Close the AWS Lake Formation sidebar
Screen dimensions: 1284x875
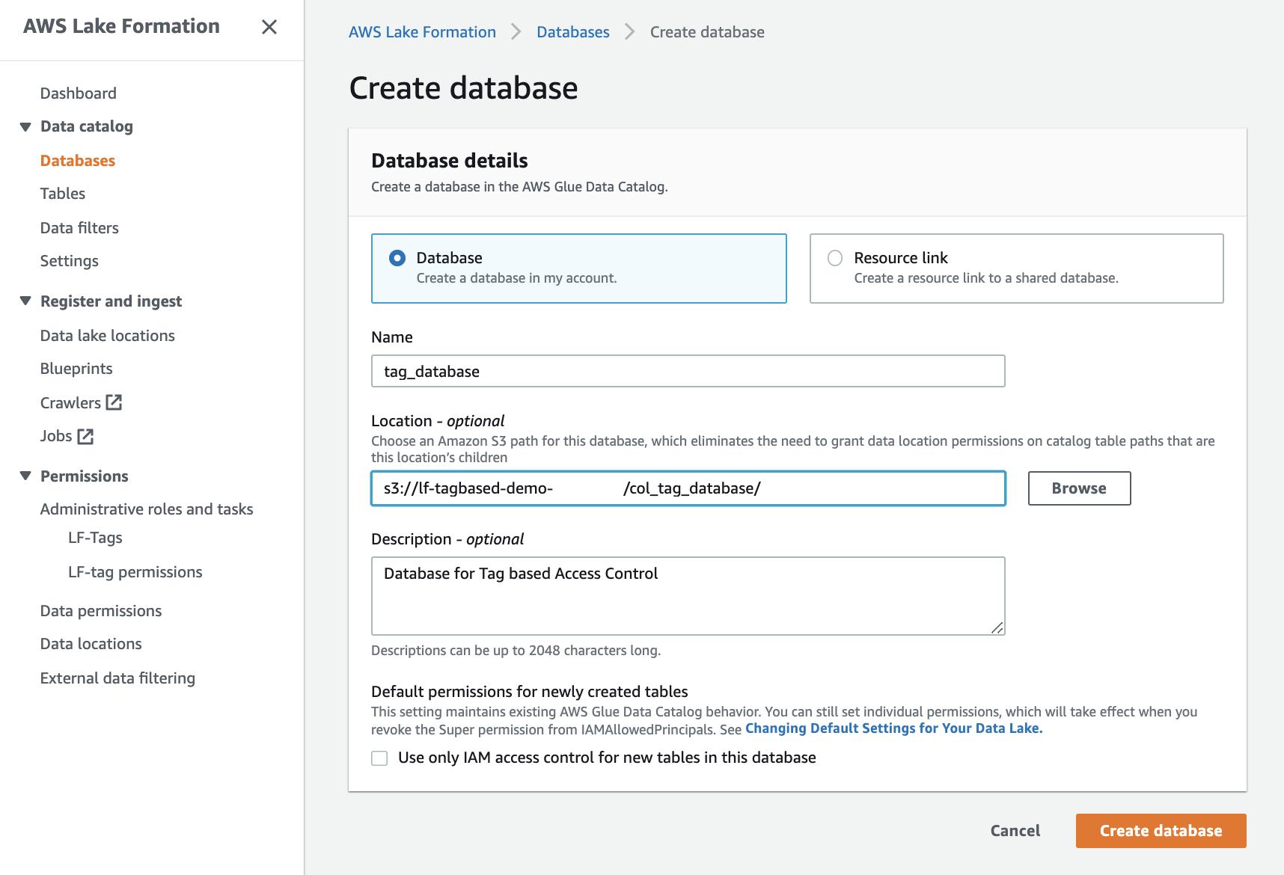pyautogui.click(x=269, y=27)
